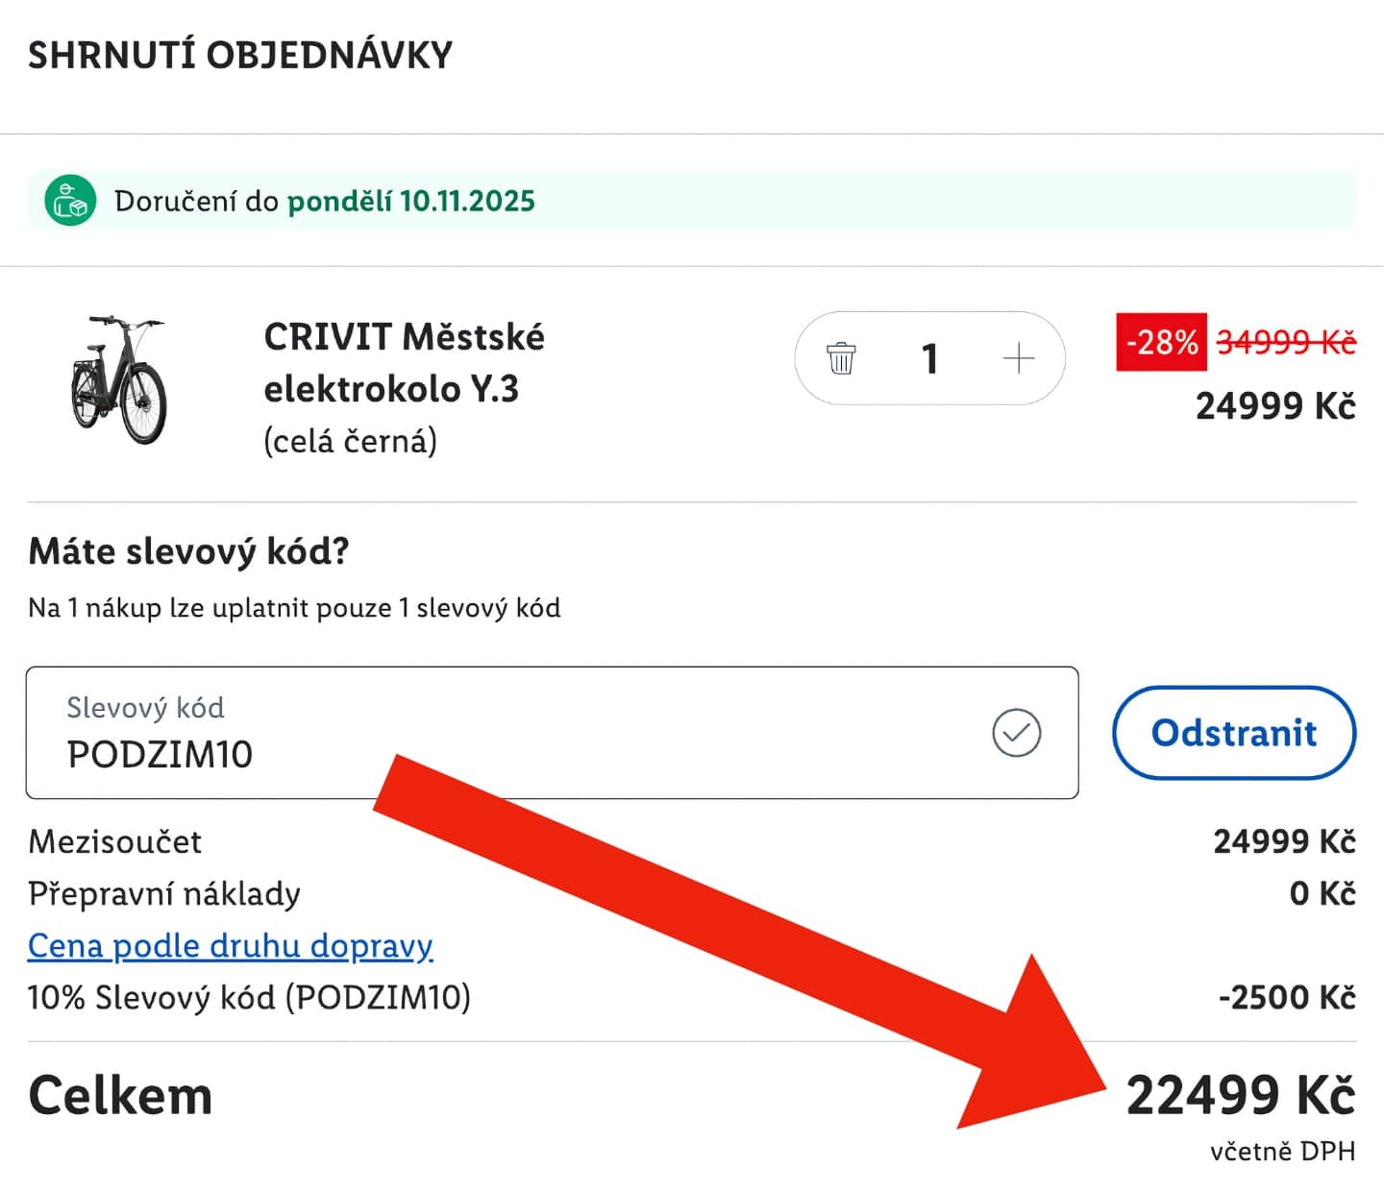Click the quantity stepper control for the e-bike
1384x1192 pixels.
click(x=928, y=358)
